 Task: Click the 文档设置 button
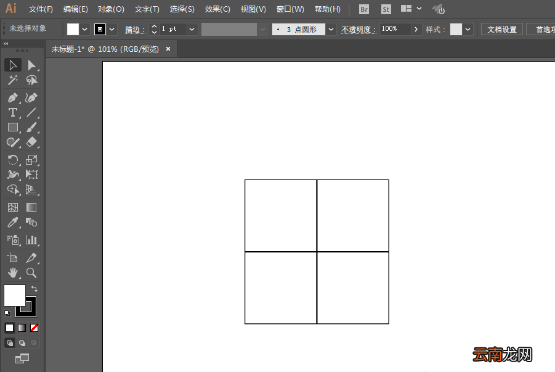point(502,30)
